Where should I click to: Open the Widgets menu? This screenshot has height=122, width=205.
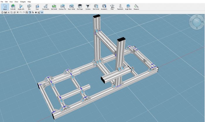[23, 1]
